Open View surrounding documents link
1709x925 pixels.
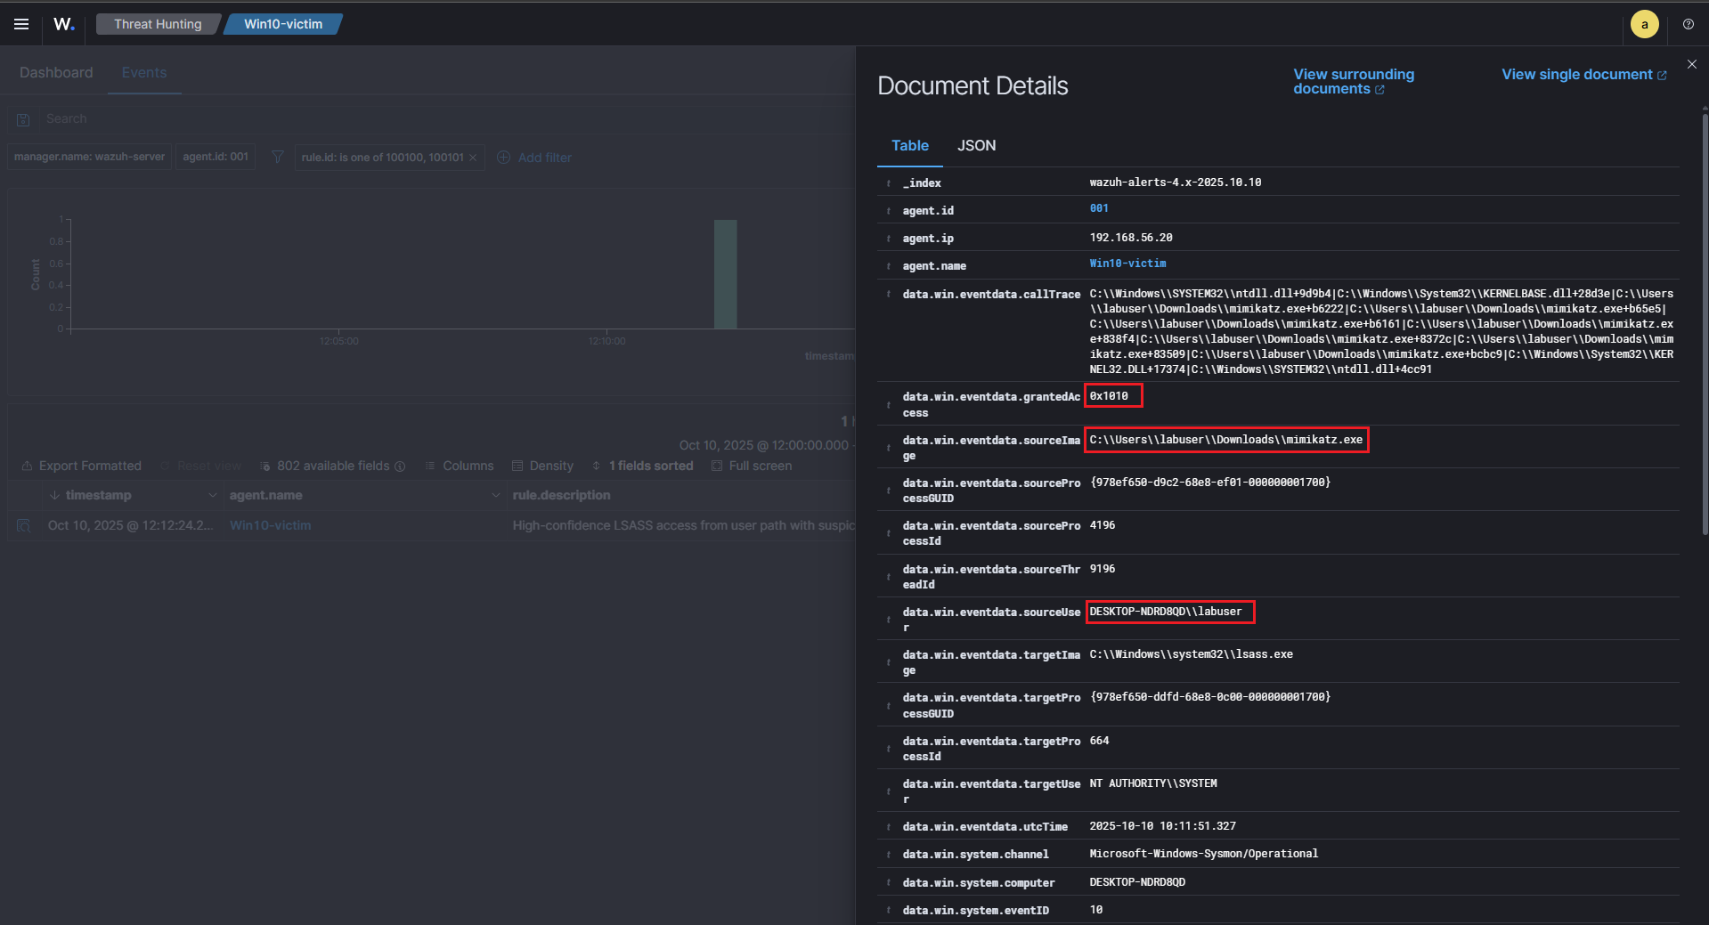[x=1352, y=82]
